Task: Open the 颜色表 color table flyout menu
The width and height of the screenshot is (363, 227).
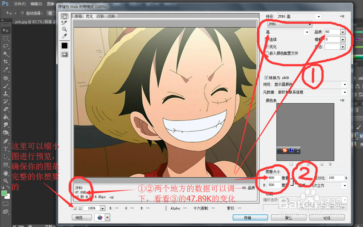Action: click(342, 100)
